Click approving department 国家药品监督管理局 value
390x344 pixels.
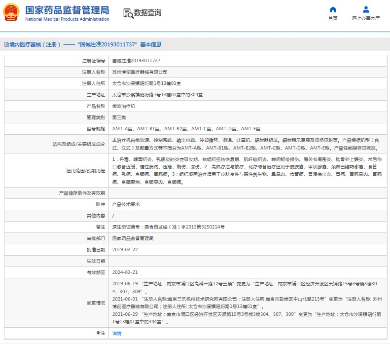coord(133,238)
